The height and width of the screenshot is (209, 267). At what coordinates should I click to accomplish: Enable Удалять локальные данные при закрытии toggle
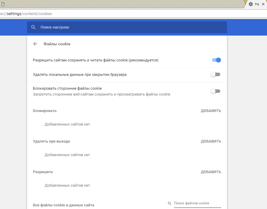216,75
